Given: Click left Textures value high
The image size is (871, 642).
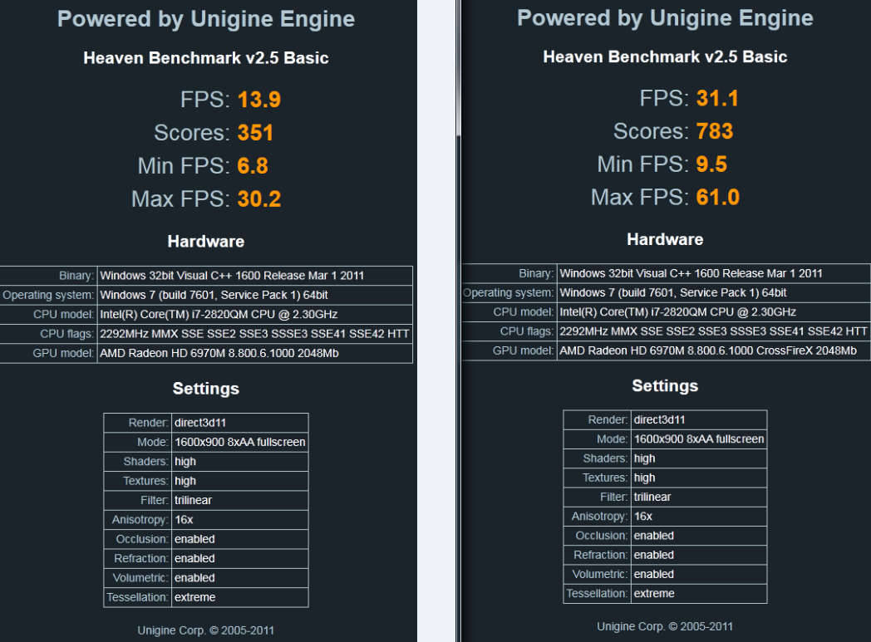Looking at the screenshot, I should (240, 481).
